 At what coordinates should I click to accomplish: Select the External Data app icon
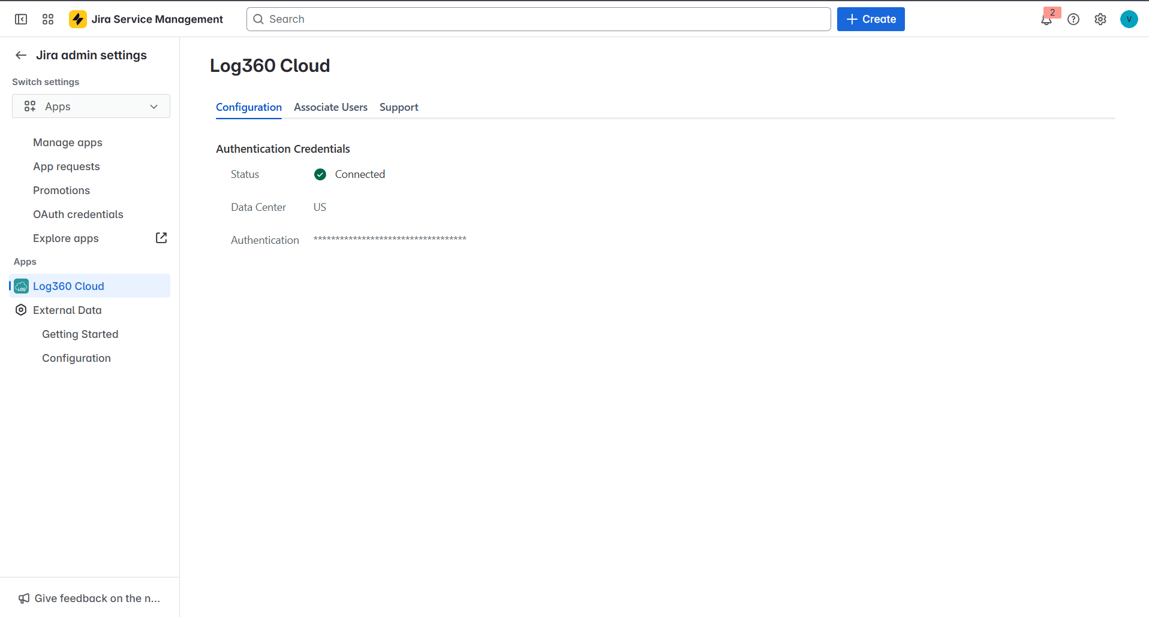[21, 310]
